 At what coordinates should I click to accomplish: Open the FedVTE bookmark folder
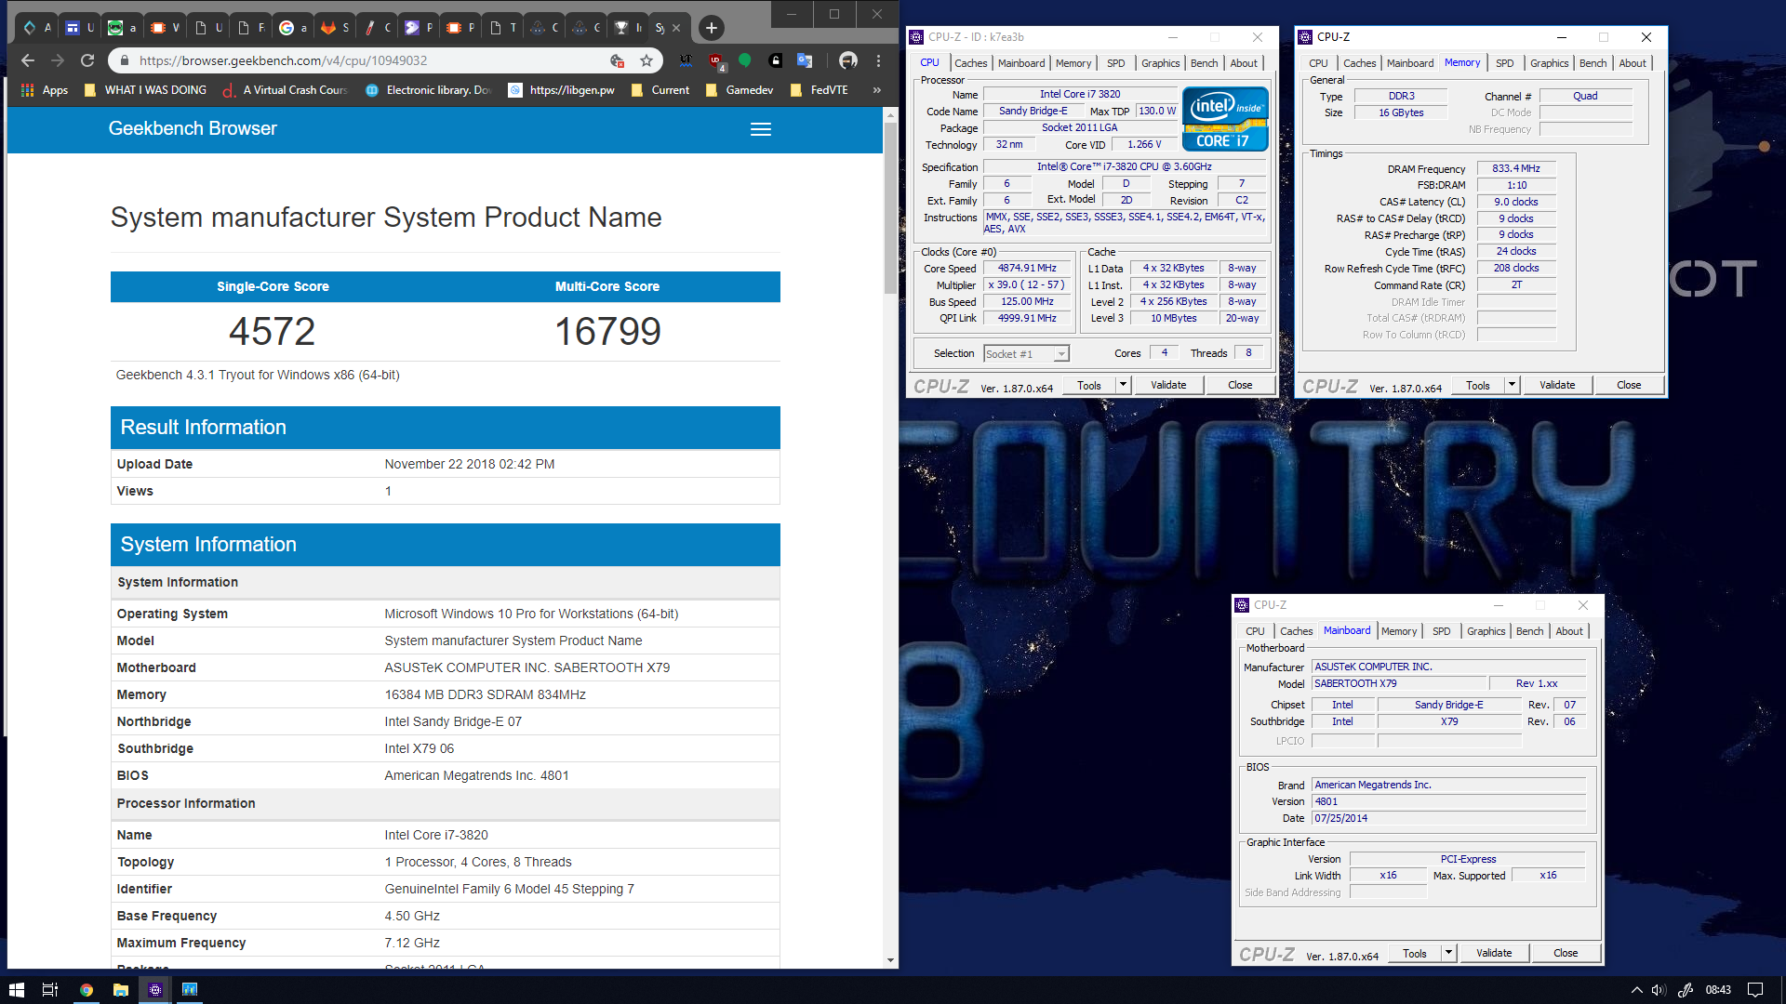coord(819,90)
